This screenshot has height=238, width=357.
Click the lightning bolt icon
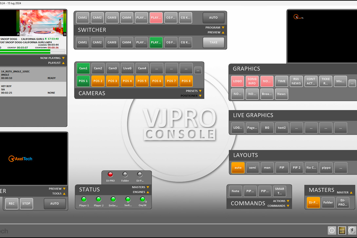coord(352,230)
